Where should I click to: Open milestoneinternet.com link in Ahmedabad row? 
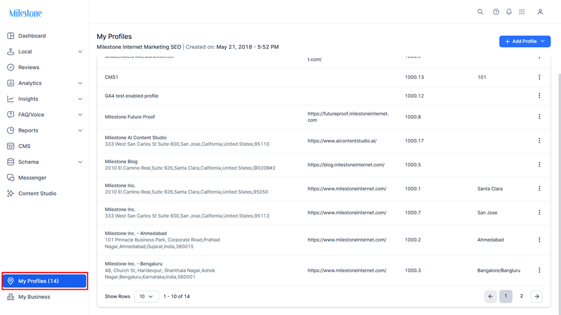pyautogui.click(x=347, y=240)
